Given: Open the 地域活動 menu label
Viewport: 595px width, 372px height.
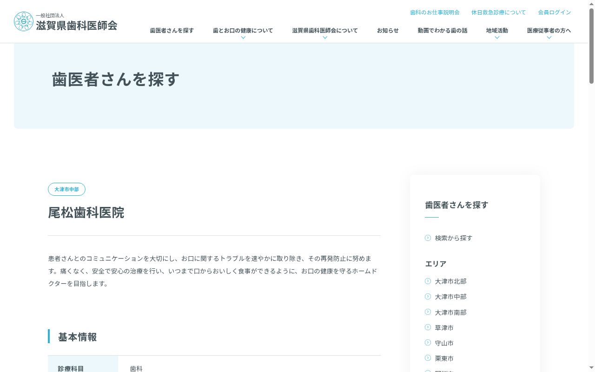Looking at the screenshot, I should tap(497, 31).
